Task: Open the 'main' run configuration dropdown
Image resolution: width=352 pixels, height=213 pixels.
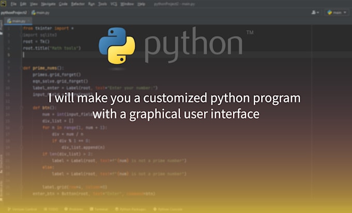Action: click(x=337, y=12)
